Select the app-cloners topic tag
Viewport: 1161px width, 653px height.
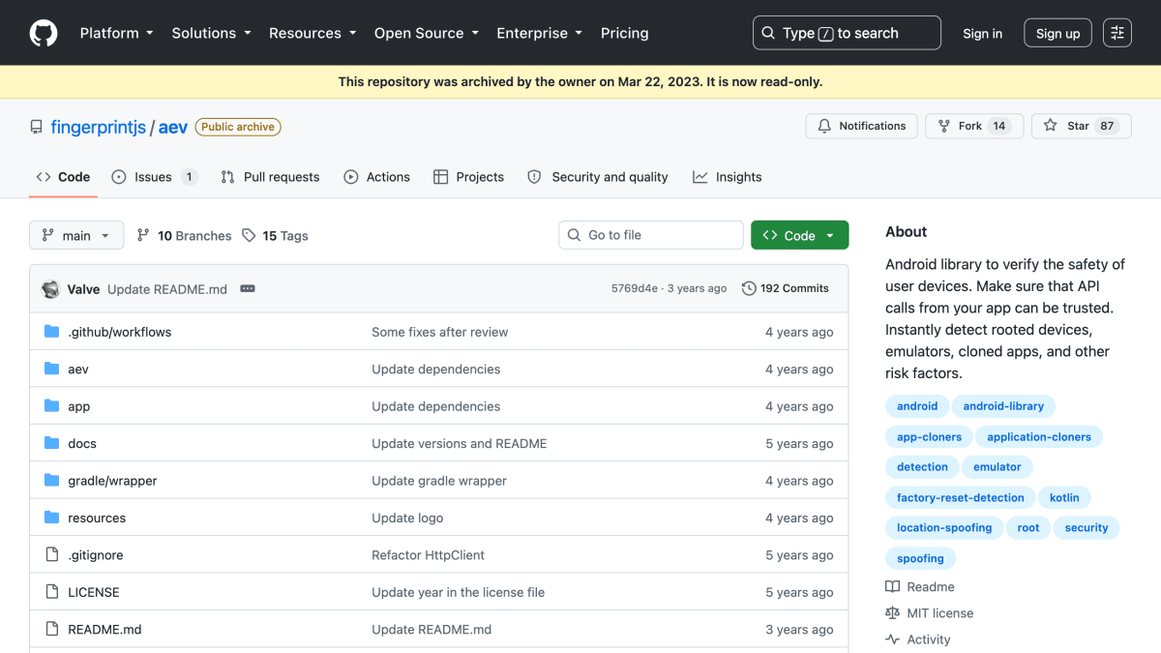point(929,437)
